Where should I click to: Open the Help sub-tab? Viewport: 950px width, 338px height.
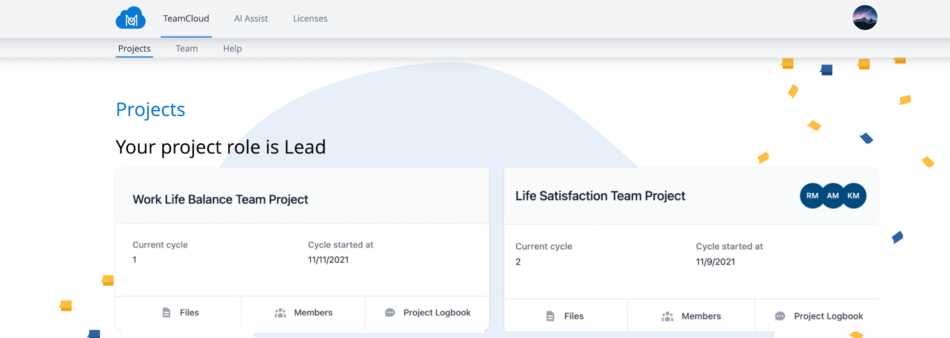(x=232, y=48)
